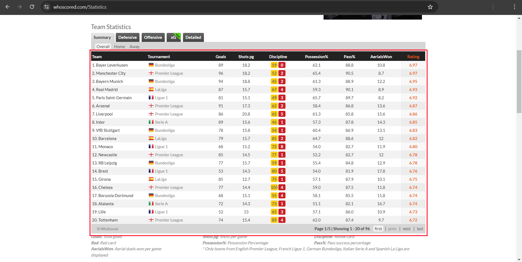Click the scrollbar down arrow
Screen dimensions: 522x262
click(x=519, y=260)
